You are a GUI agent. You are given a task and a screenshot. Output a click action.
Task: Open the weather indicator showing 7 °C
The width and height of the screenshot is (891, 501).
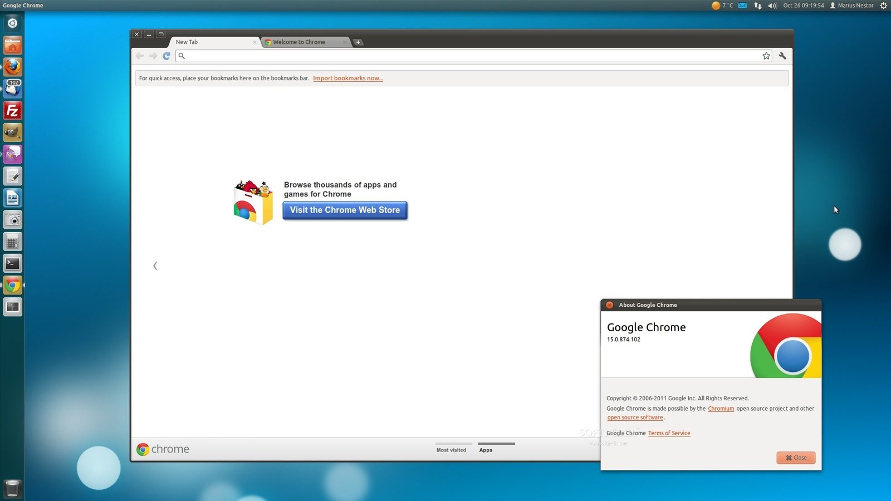(x=722, y=6)
